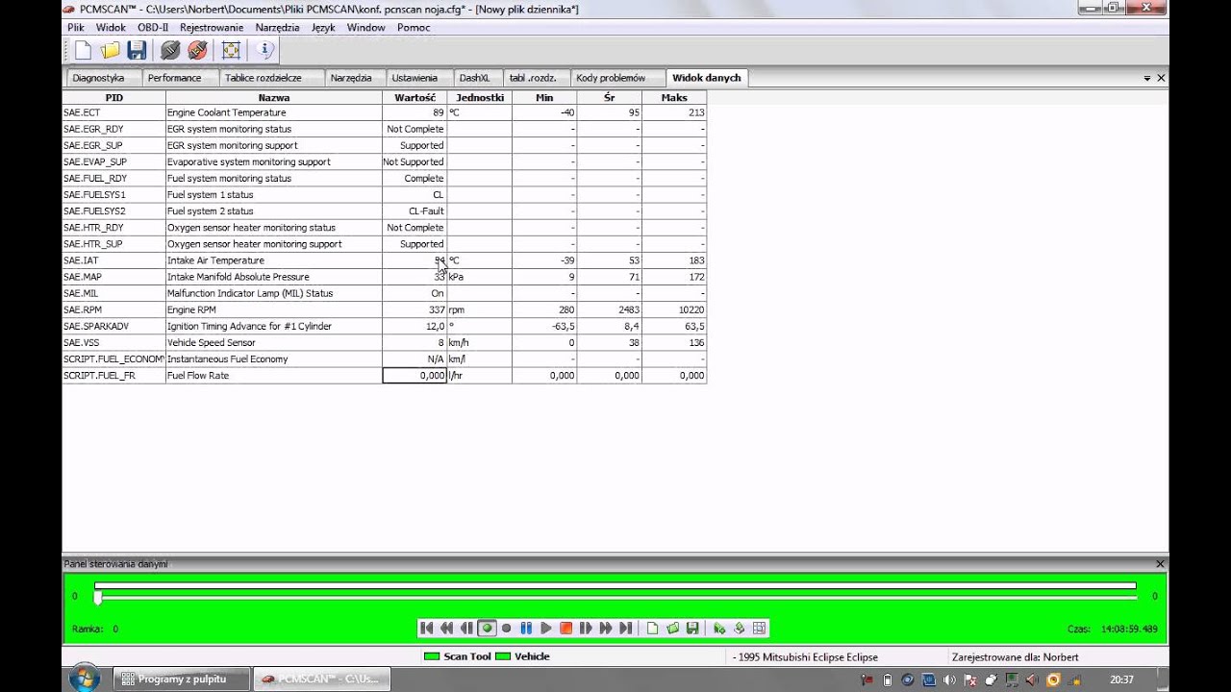Screen dimensions: 1231x692
Task: Open the Plik menu
Action: [76, 27]
